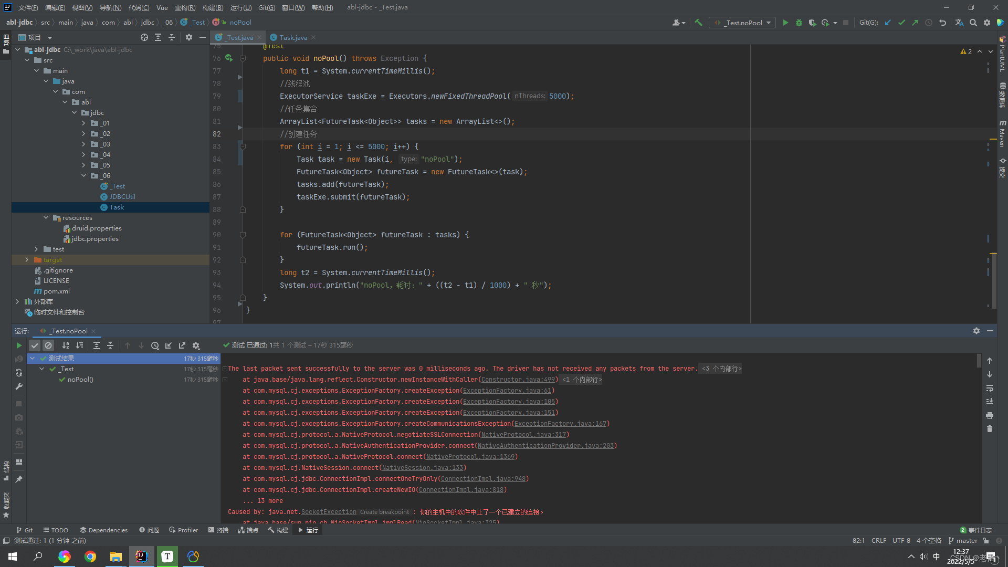Toggle show ignored tests button
Viewport: 1008px width, 567px height.
pyautogui.click(x=48, y=345)
